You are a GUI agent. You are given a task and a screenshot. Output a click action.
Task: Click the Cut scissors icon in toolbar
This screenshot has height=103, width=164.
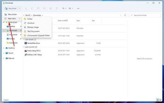point(26,8)
